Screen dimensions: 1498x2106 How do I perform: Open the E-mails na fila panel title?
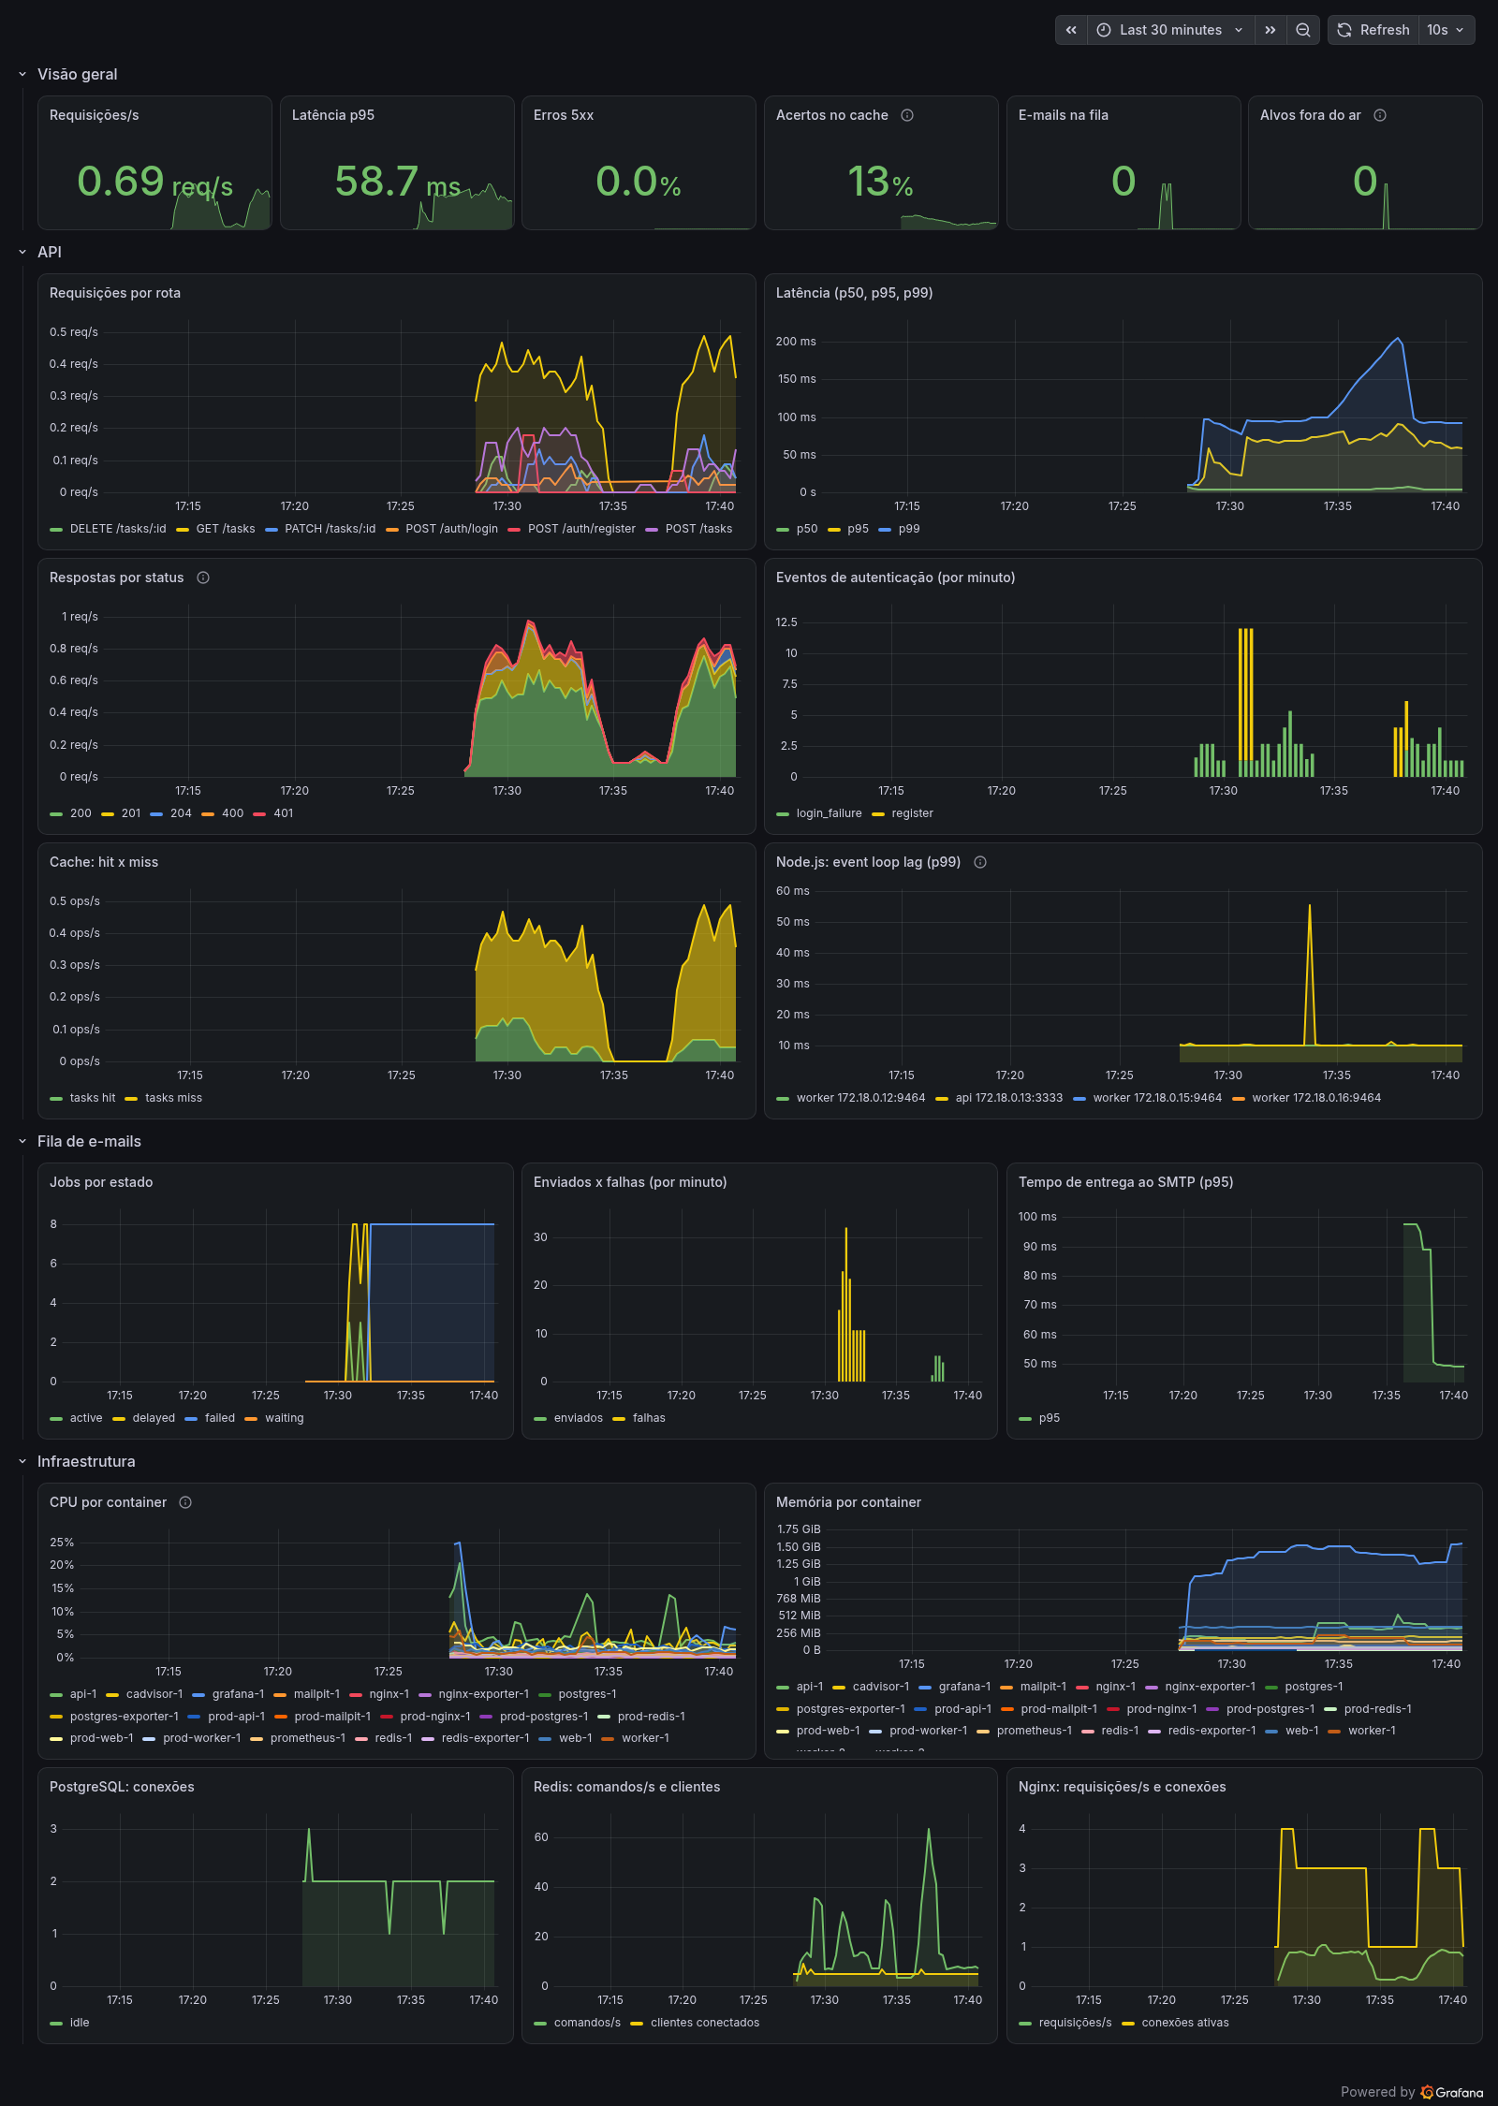(1064, 115)
